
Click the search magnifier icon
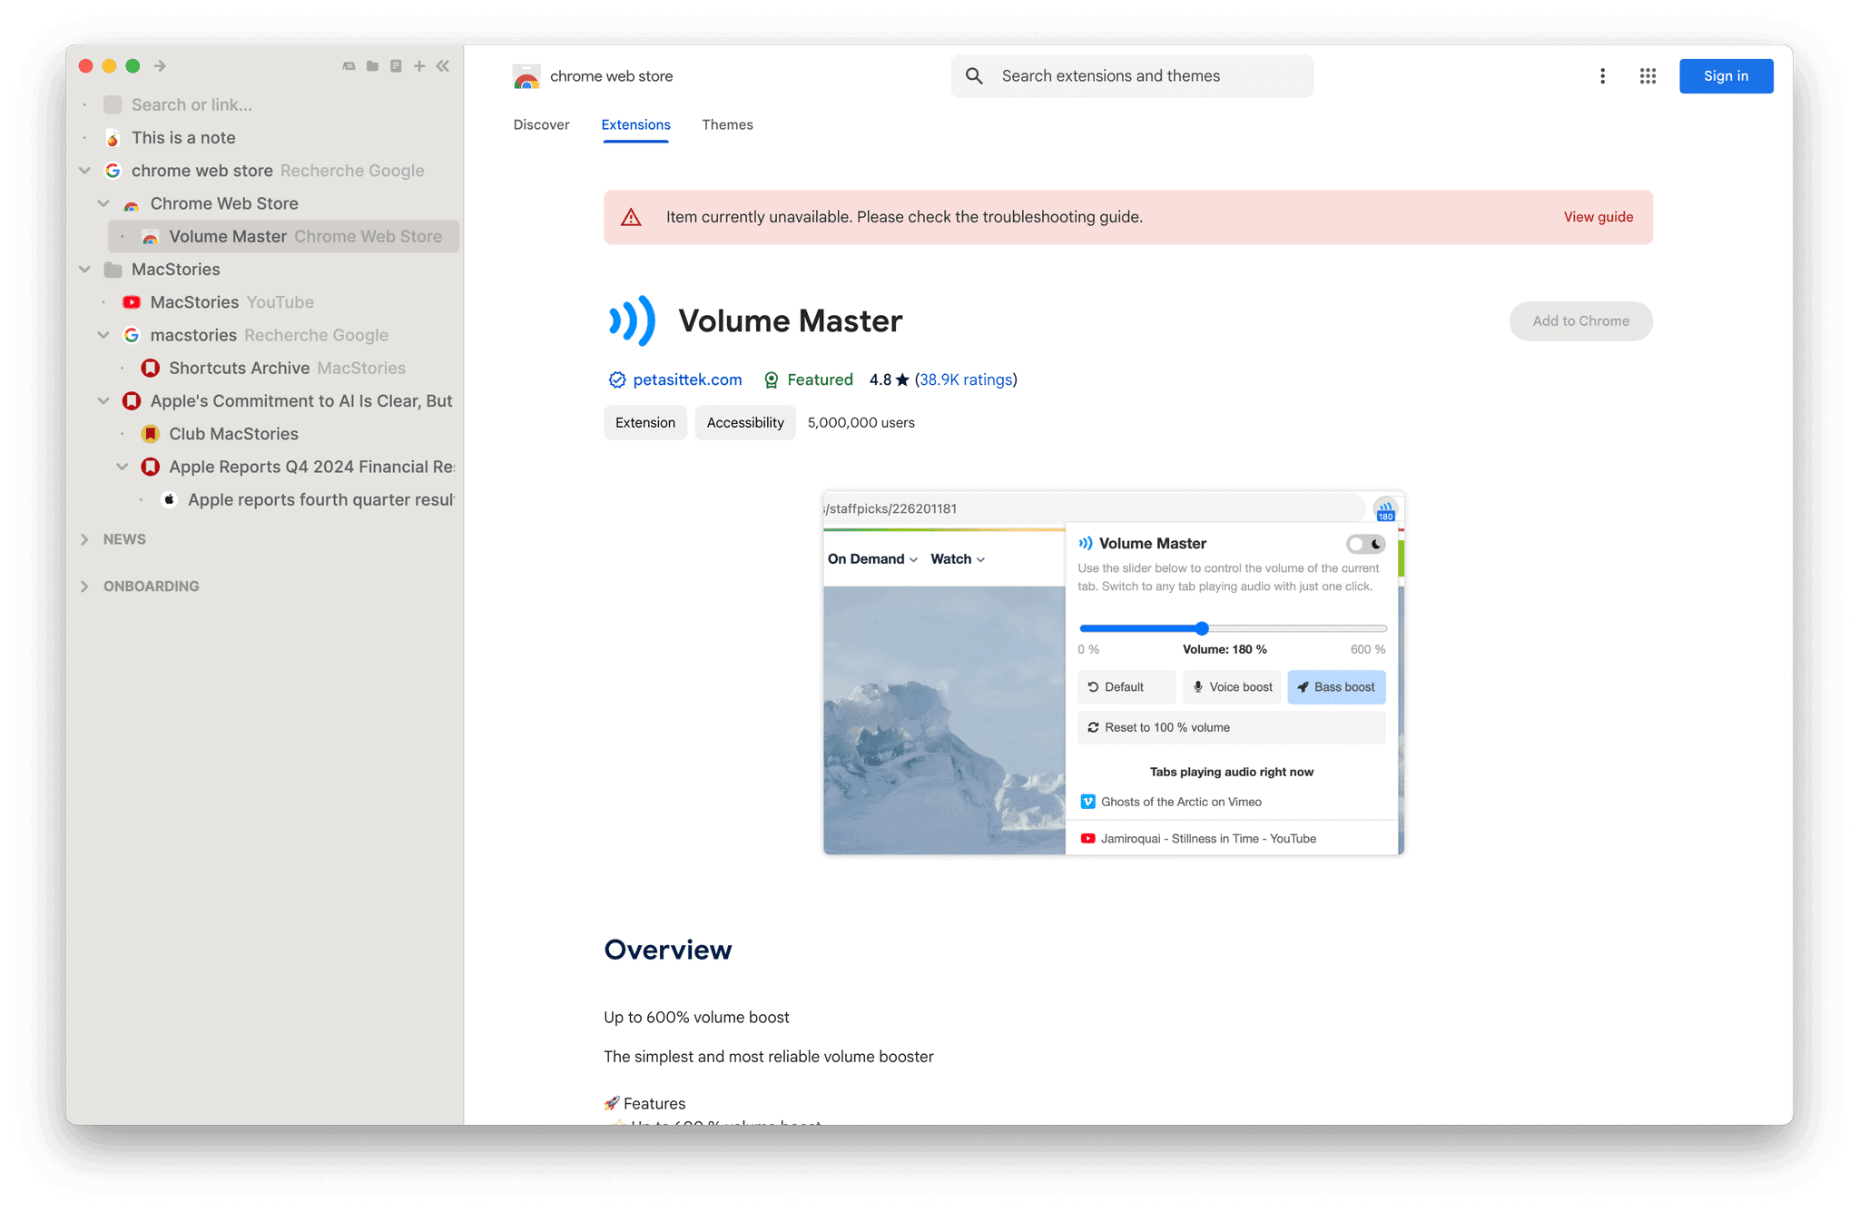tap(974, 76)
